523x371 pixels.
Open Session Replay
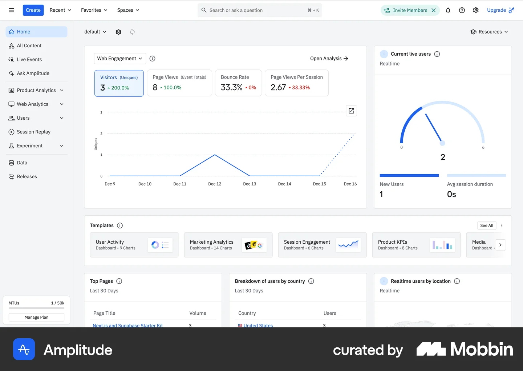point(37,132)
